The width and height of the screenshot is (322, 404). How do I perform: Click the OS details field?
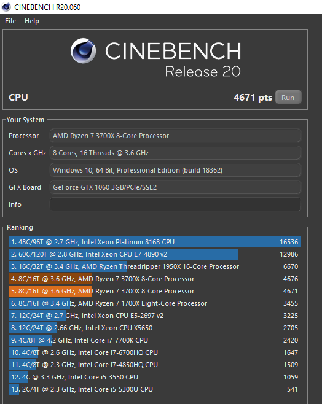point(175,170)
